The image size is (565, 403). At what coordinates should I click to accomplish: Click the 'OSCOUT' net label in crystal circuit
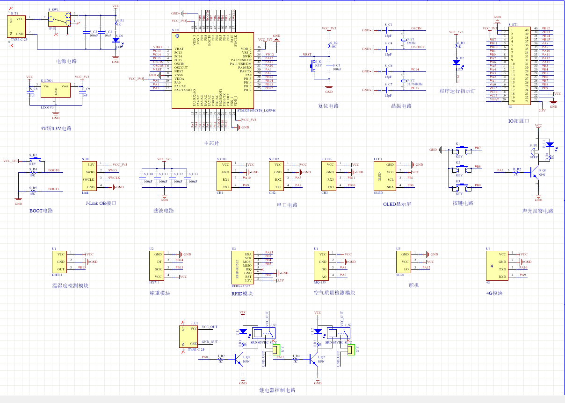[x=419, y=47]
